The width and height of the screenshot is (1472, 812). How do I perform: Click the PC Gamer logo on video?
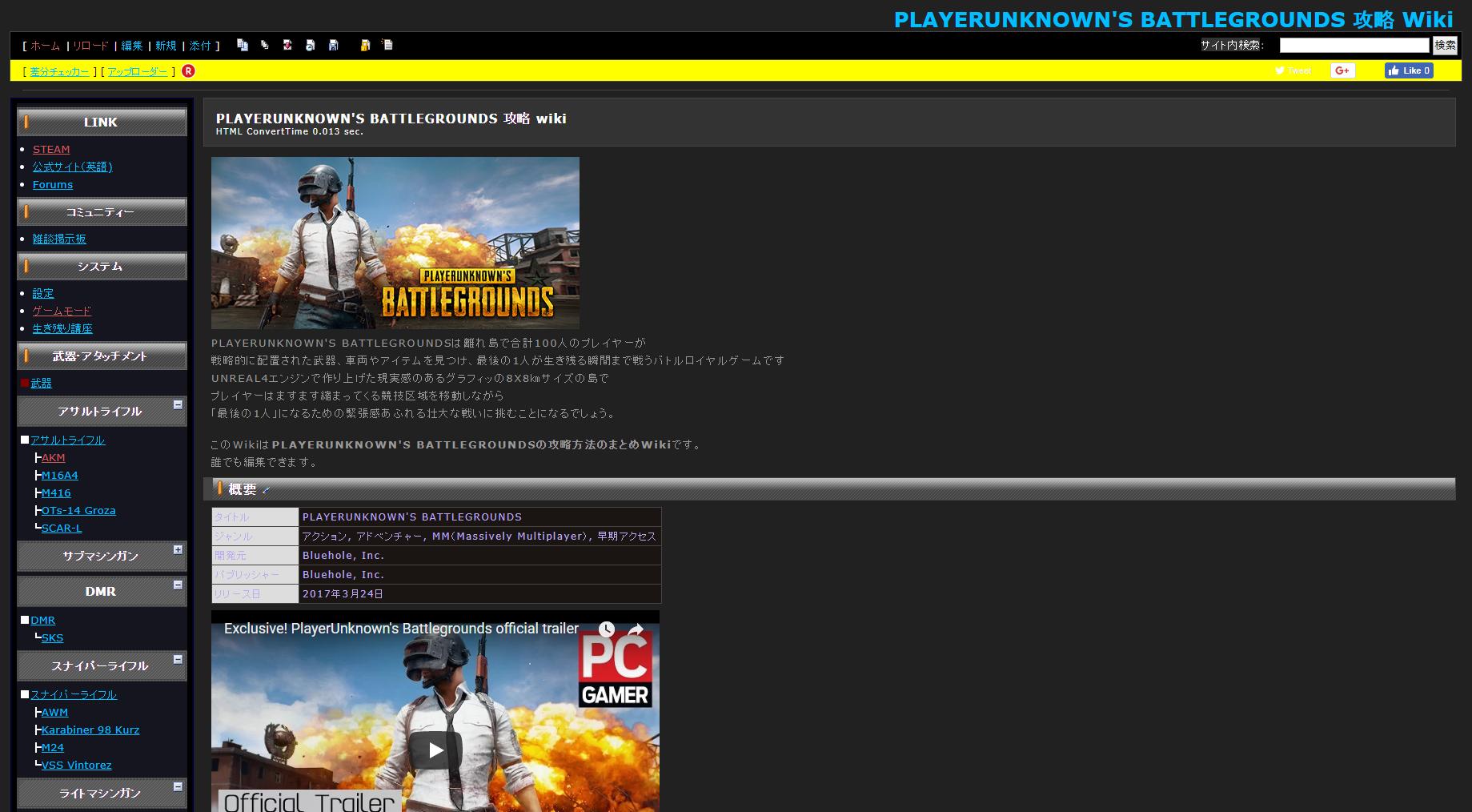616,669
